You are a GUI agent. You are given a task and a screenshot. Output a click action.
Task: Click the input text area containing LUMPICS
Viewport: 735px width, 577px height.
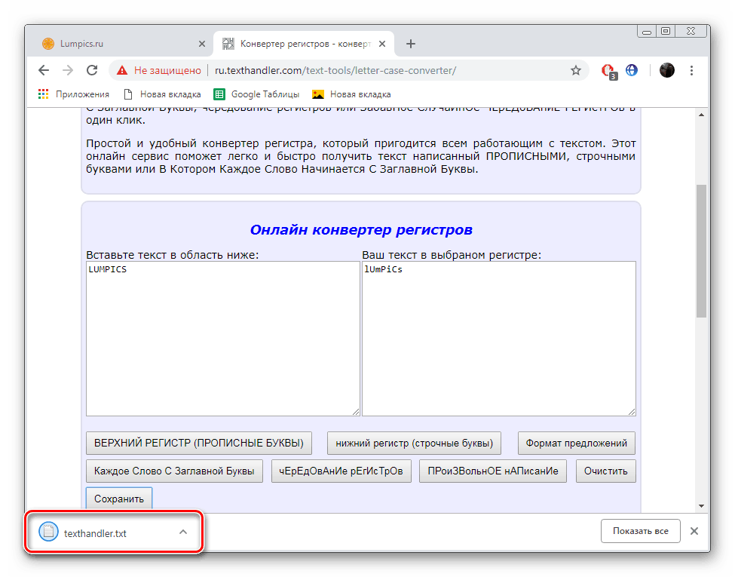[222, 338]
